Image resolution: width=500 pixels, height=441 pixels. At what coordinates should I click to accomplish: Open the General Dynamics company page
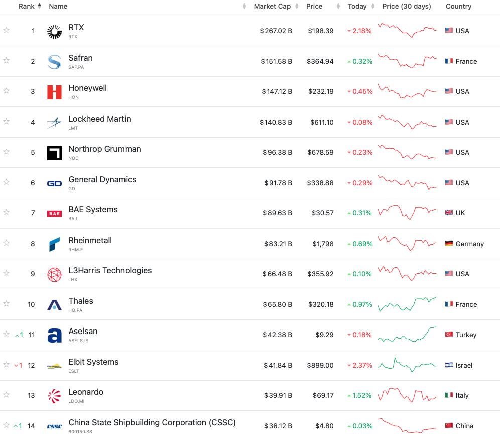tap(102, 180)
